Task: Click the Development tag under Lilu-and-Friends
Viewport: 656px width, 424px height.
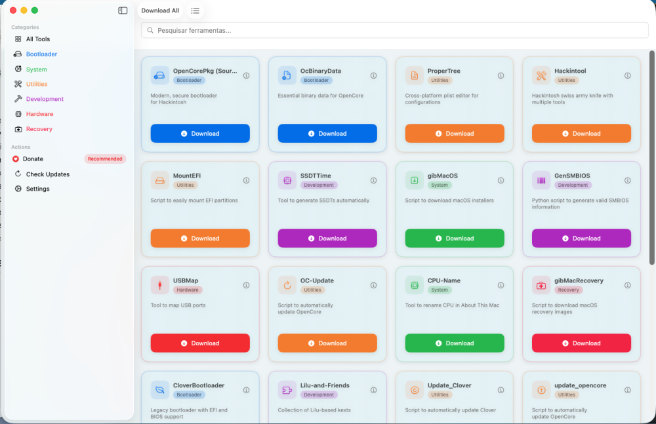Action: click(x=319, y=395)
